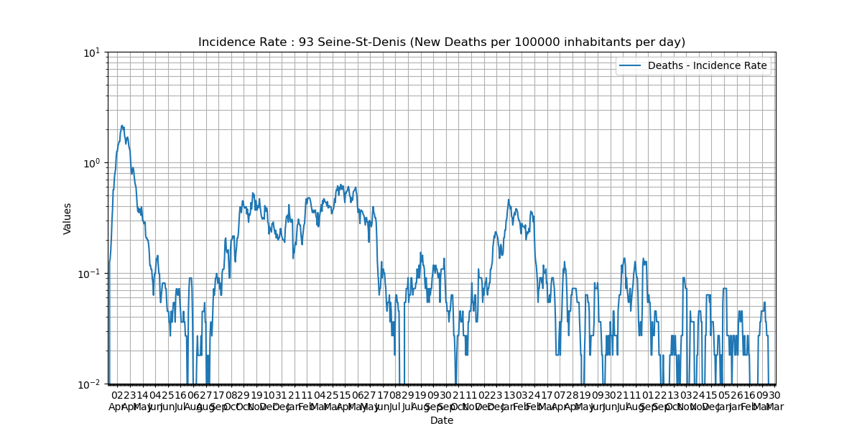Select the "Deaths - Incidence Rate" legend label
Viewport: 862px width, 431px height.
click(708, 66)
